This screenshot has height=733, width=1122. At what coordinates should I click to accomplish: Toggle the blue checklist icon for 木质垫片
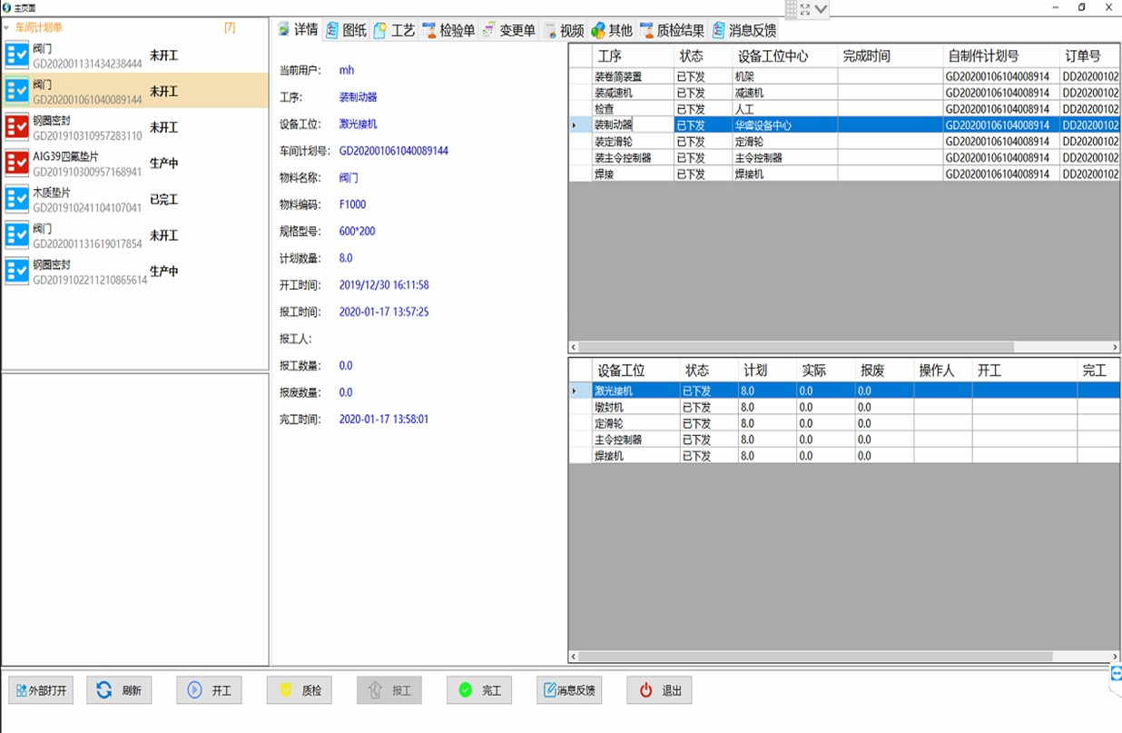[15, 199]
